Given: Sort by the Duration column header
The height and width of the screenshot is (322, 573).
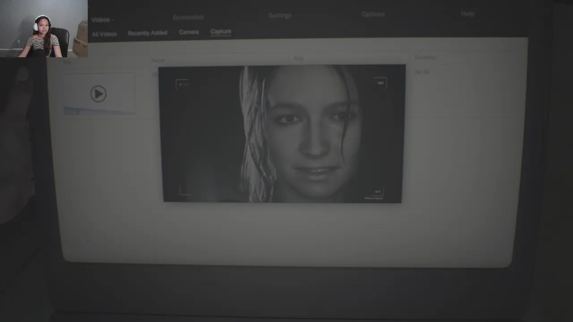Looking at the screenshot, I should pos(425,57).
